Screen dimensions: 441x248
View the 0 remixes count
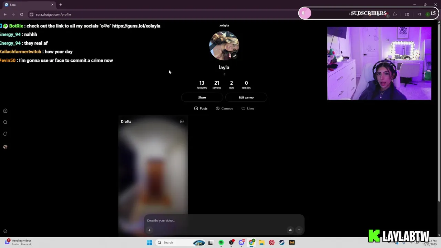(x=246, y=85)
